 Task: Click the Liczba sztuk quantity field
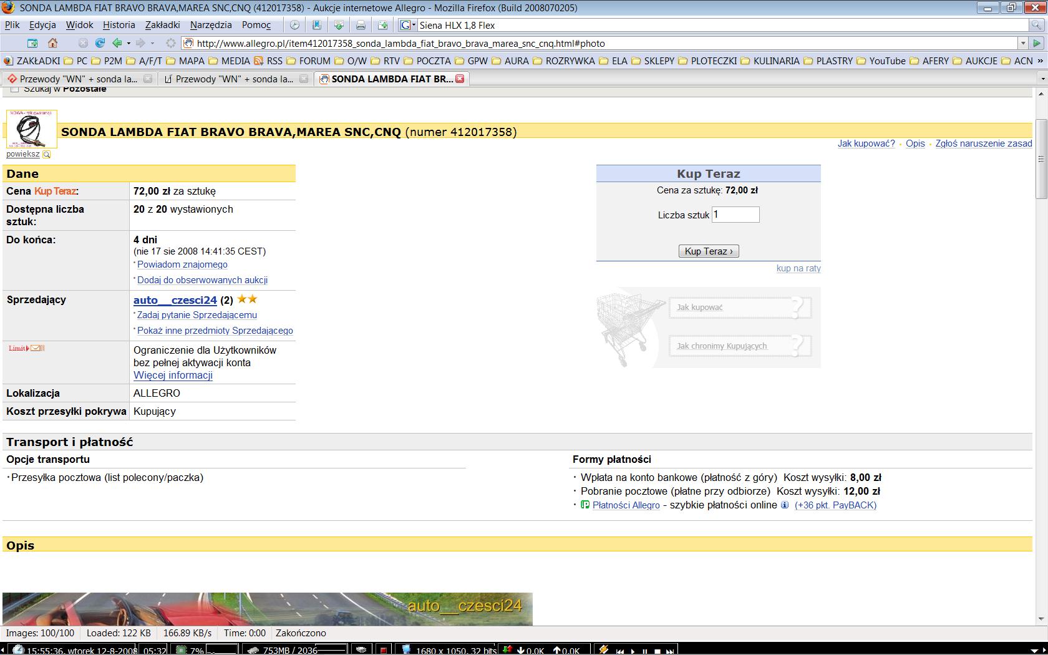click(736, 215)
